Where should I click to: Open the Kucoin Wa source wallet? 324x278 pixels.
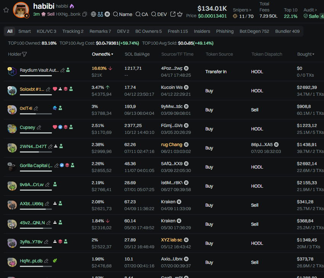pyautogui.click(x=172, y=87)
